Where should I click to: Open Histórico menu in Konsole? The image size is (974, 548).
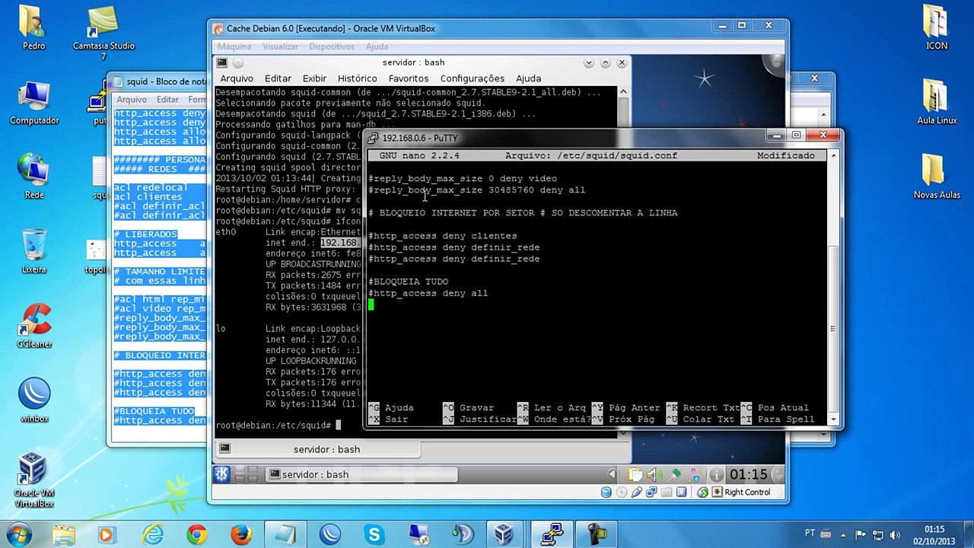pyautogui.click(x=357, y=78)
